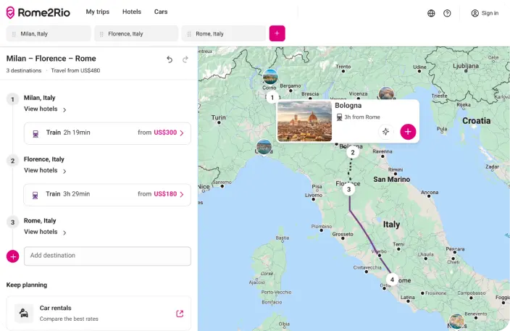The width and height of the screenshot is (510, 331).
Task: Open the Car rentals card
Action: point(99,313)
